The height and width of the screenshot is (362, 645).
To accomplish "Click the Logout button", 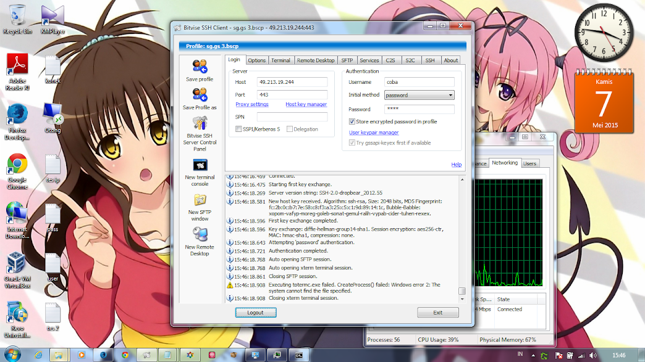I will click(255, 312).
